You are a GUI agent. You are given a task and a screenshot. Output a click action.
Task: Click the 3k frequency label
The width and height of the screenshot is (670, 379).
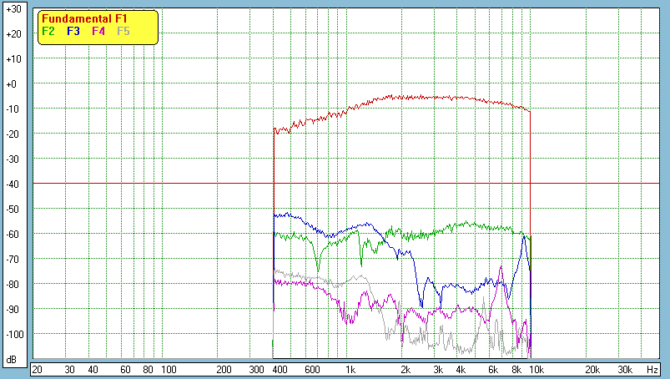coord(438,370)
